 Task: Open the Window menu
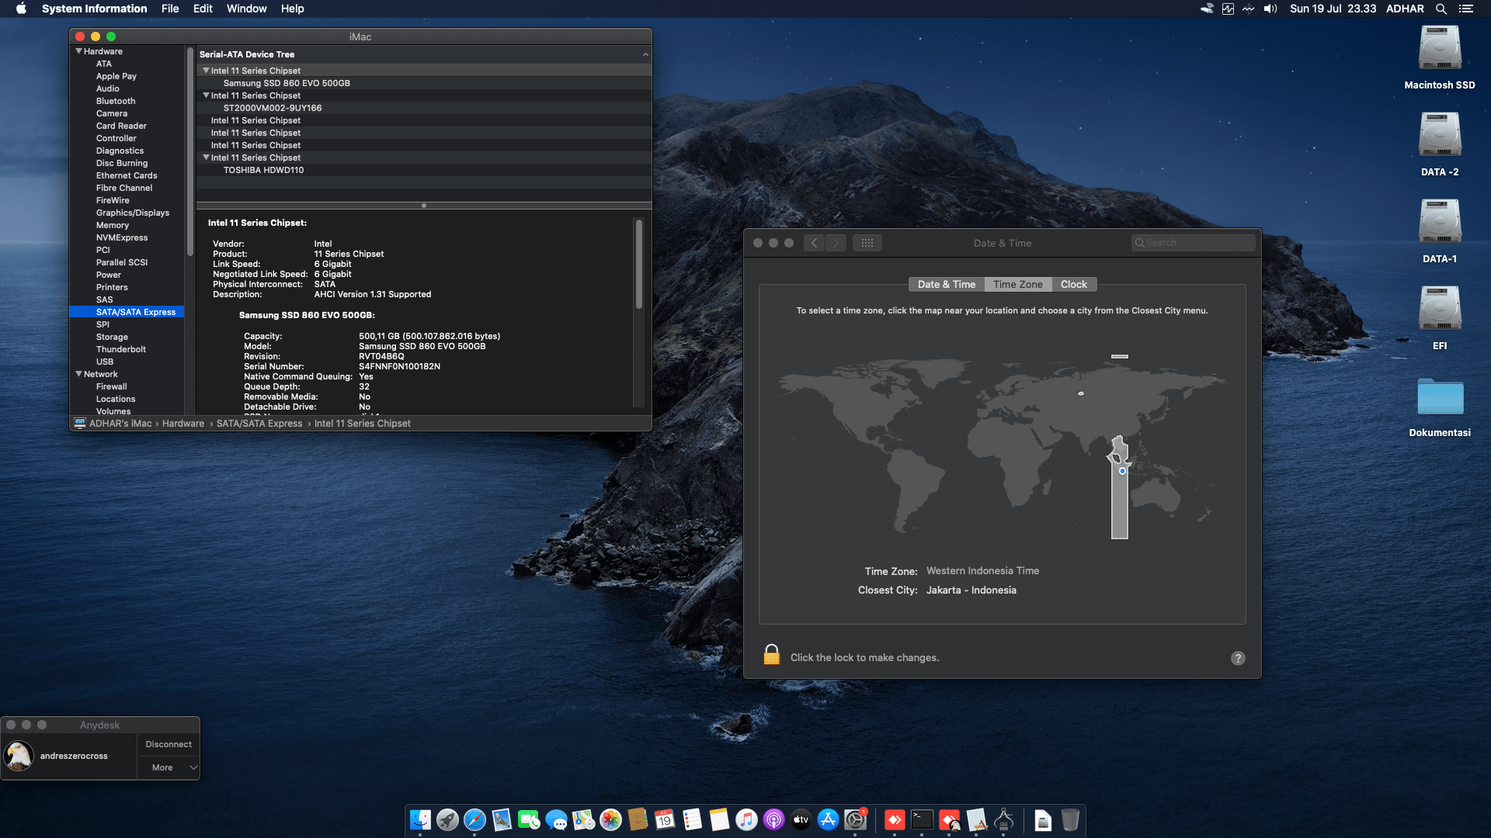point(246,9)
